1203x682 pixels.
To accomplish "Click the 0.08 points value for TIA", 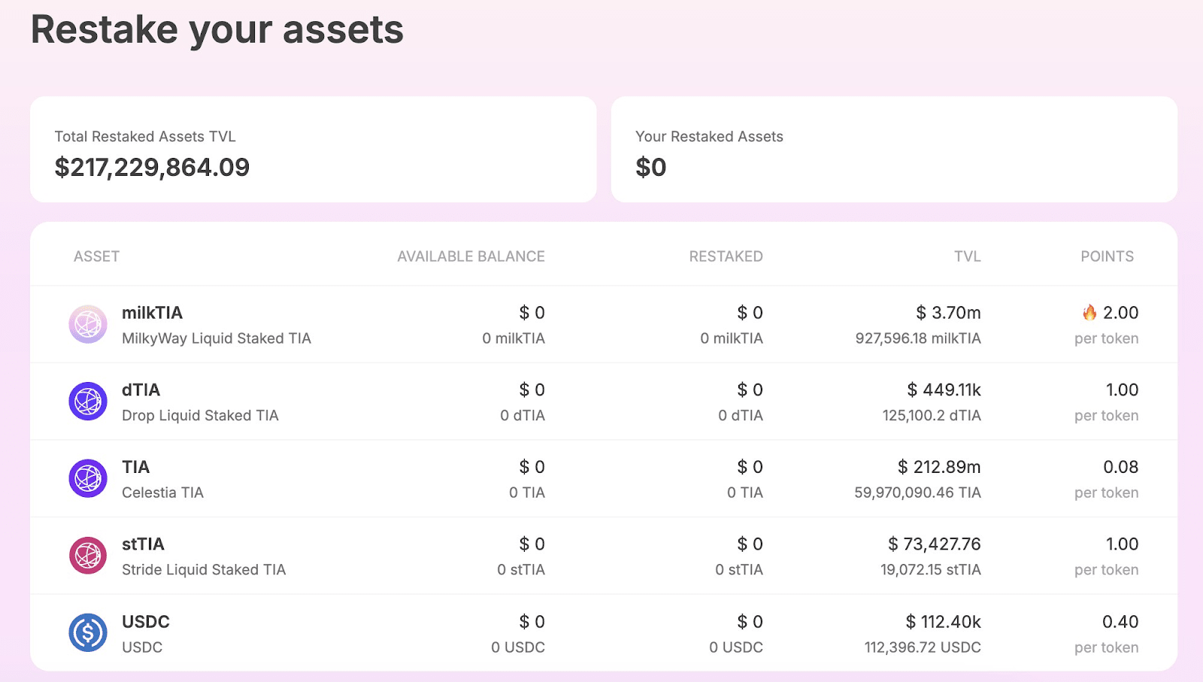I will click(x=1121, y=467).
